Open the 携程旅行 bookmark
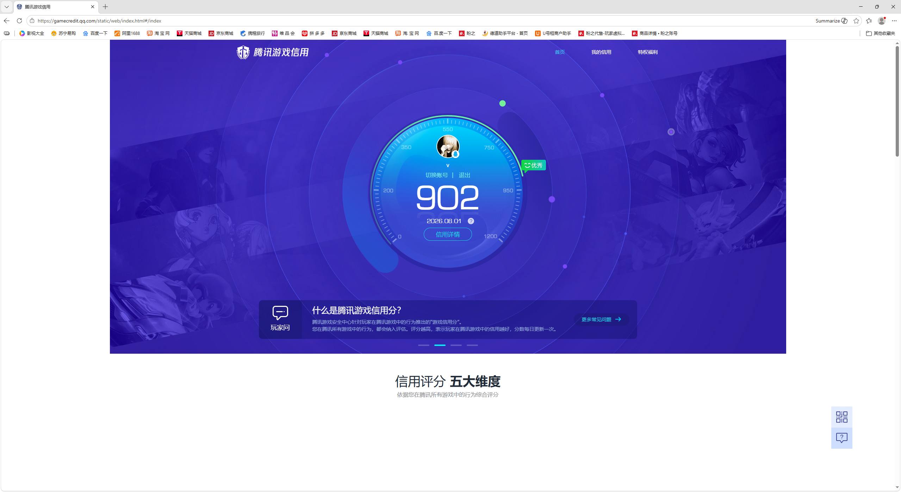Viewport: 901px width, 492px height. point(252,33)
